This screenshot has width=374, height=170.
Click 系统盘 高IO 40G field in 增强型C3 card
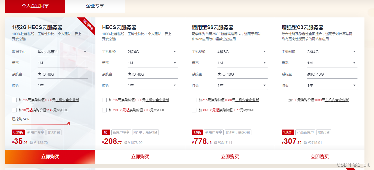click(332, 74)
